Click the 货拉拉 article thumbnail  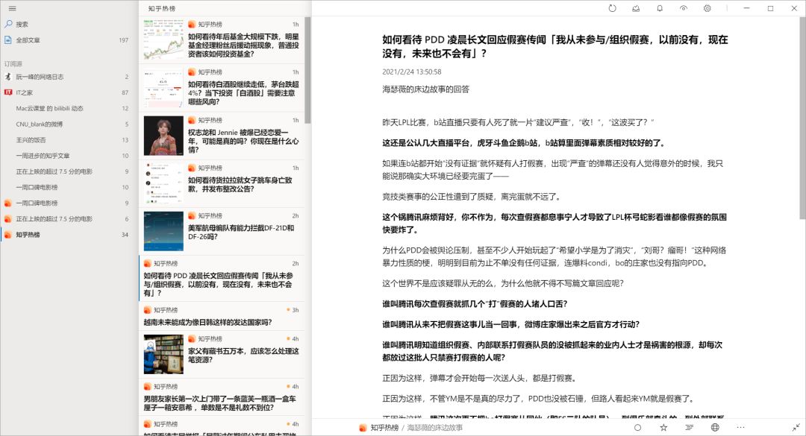(x=163, y=183)
